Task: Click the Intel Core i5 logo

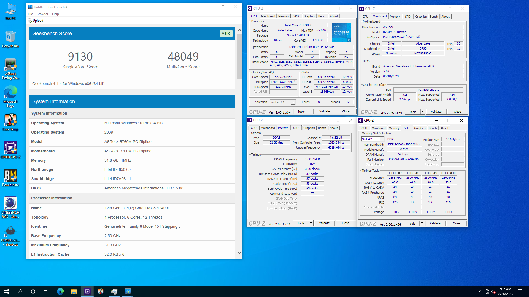Action: 342,33
